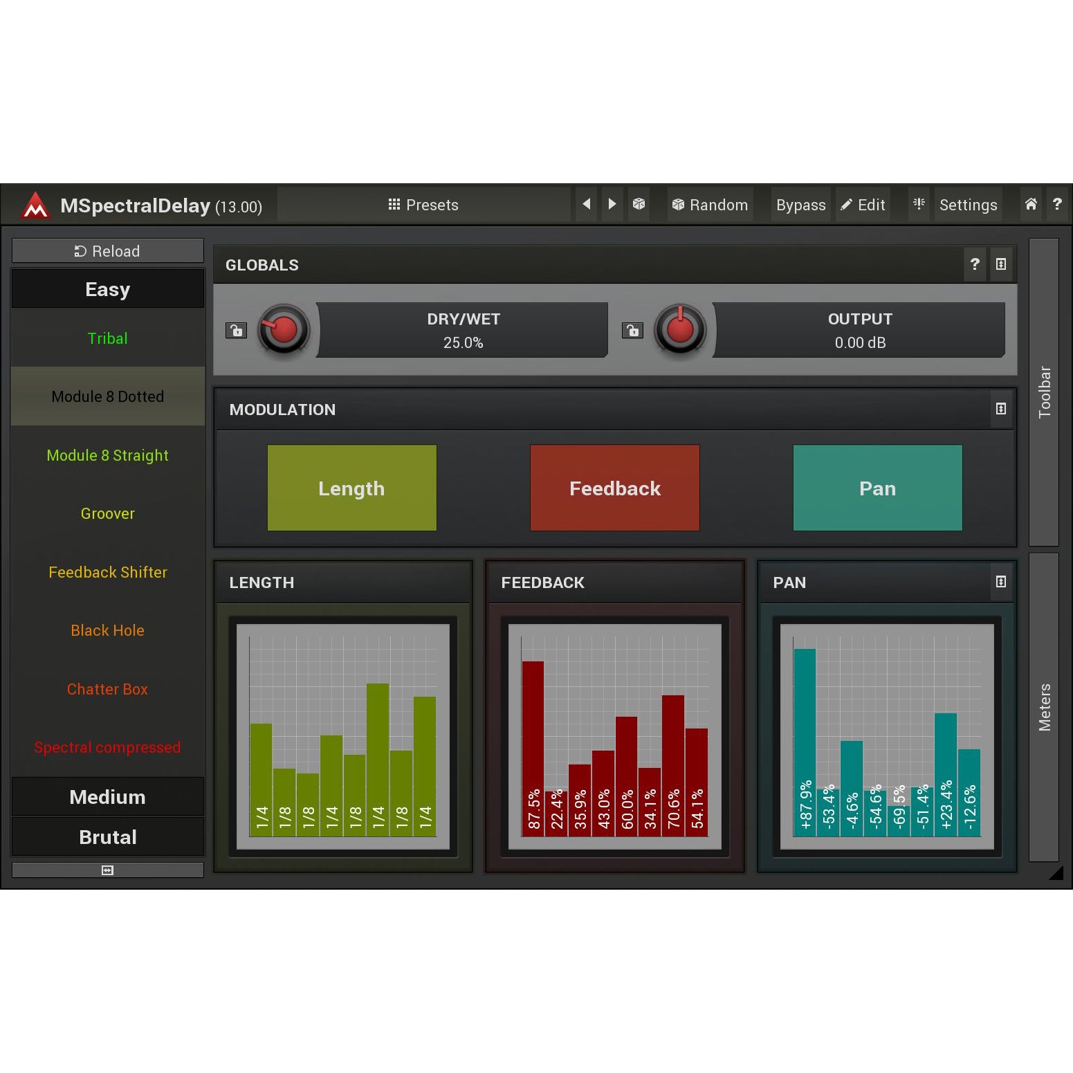Click the icon left of Settings
The image size is (1073, 1073).
tap(919, 204)
